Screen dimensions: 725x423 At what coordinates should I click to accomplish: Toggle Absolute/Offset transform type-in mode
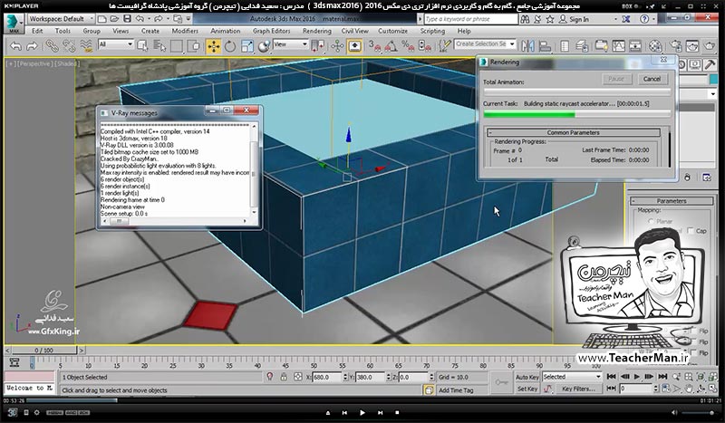tap(298, 377)
